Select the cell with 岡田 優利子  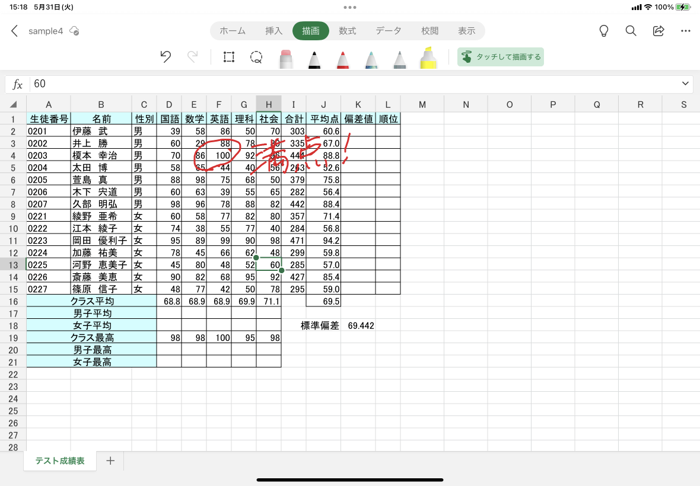pos(101,240)
